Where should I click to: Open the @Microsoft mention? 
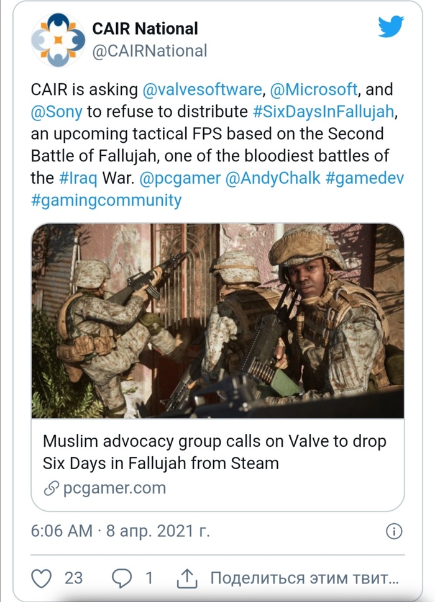click(313, 89)
